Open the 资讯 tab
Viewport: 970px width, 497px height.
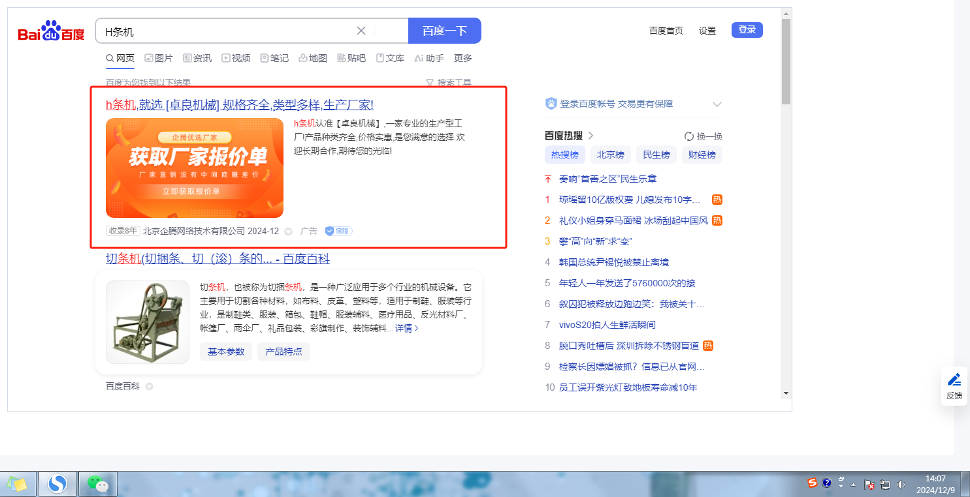(197, 58)
